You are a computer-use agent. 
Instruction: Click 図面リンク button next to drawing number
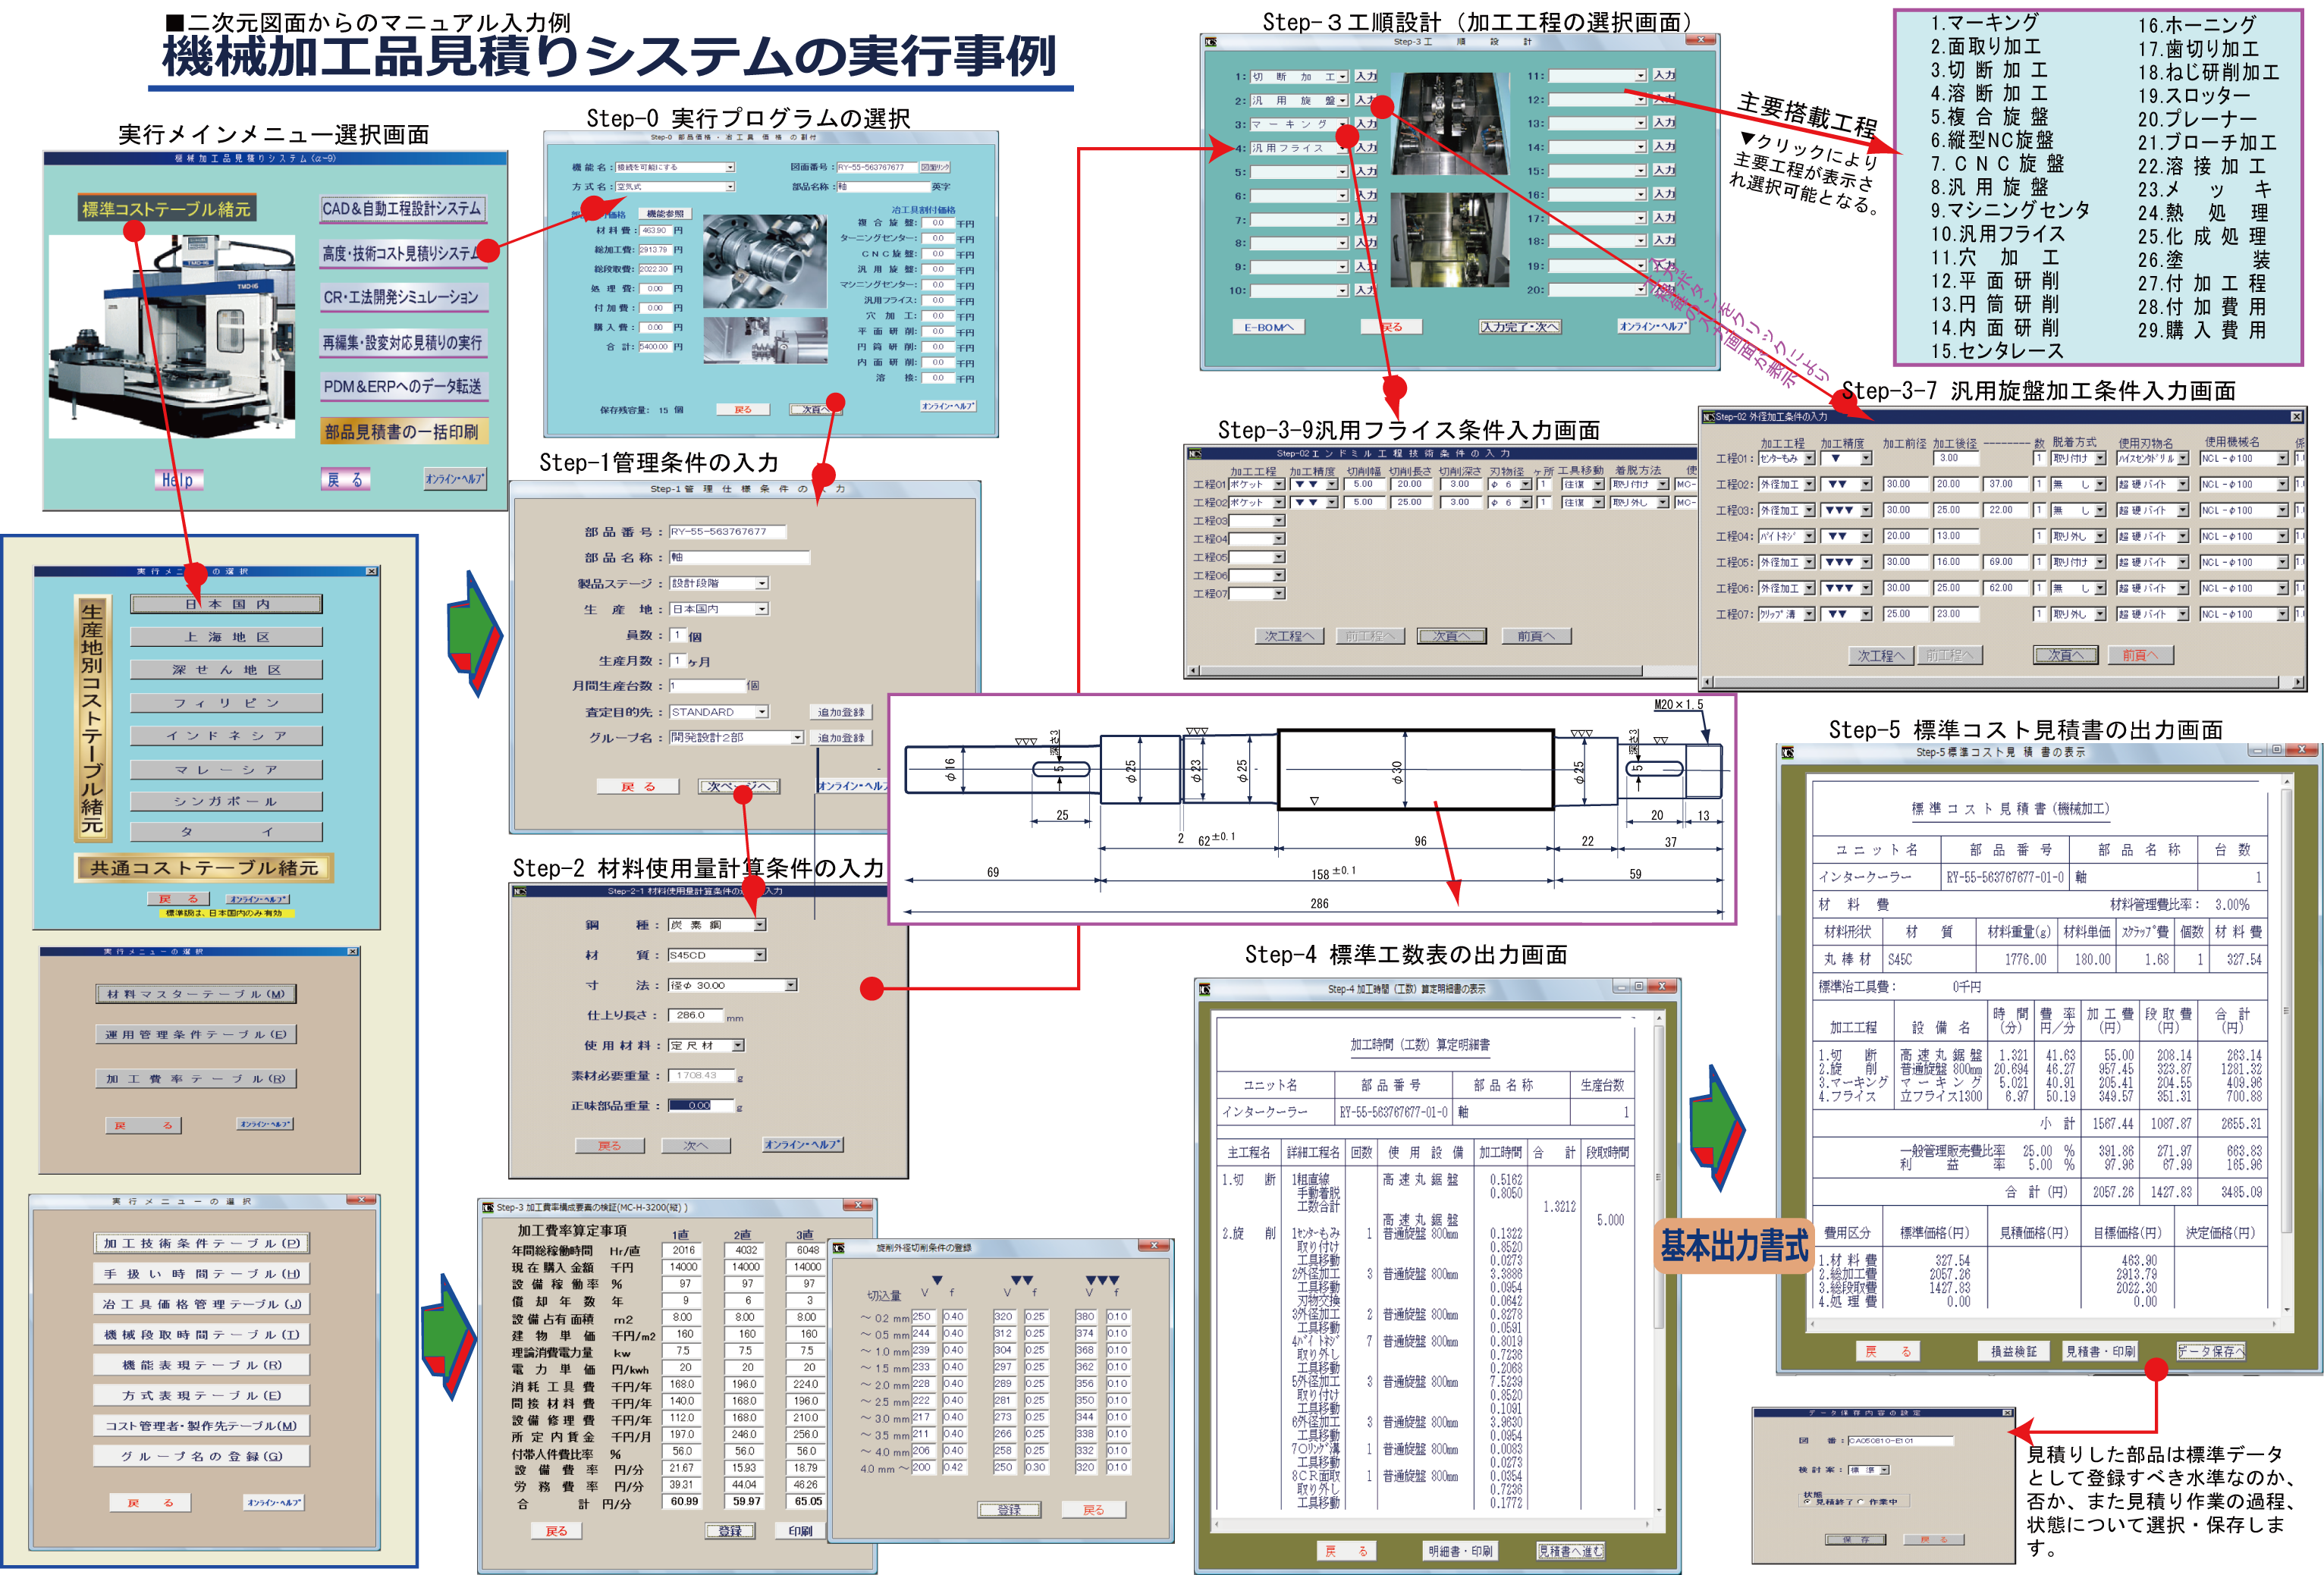point(935,167)
